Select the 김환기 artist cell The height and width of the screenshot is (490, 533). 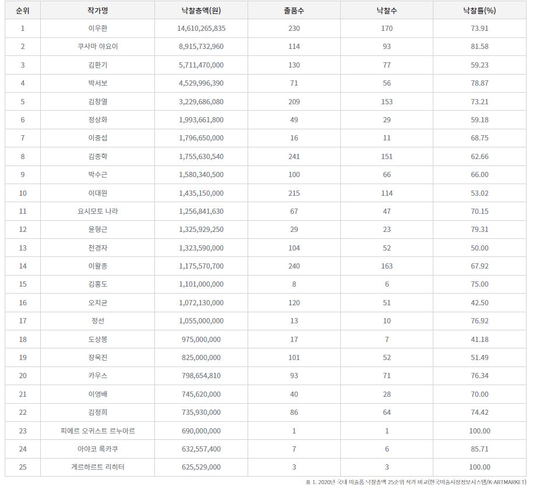(97, 65)
